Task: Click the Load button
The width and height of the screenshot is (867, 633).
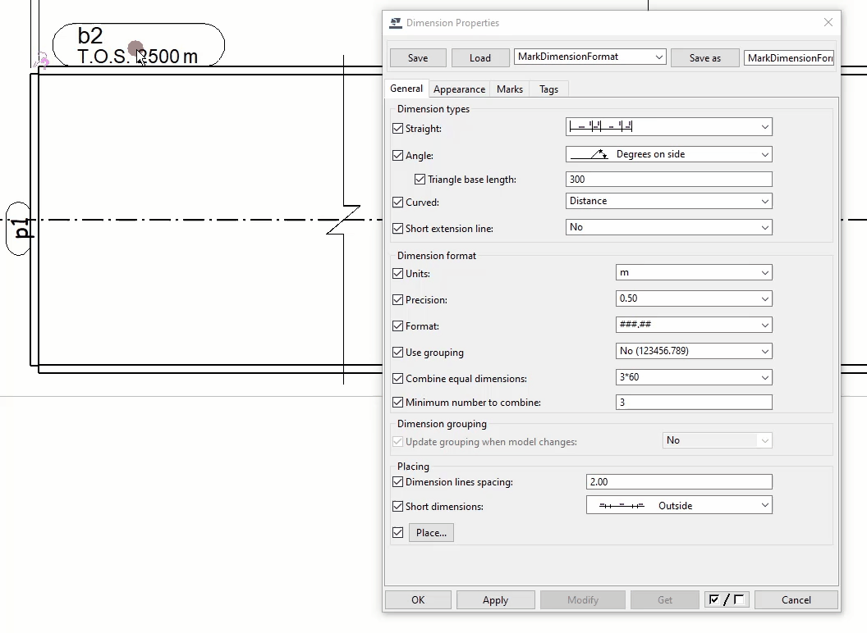Action: (480, 57)
